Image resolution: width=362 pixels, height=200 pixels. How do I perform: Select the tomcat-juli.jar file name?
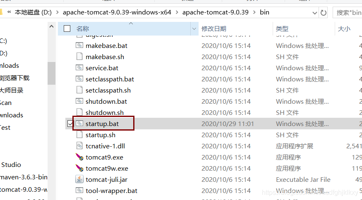click(x=106, y=179)
